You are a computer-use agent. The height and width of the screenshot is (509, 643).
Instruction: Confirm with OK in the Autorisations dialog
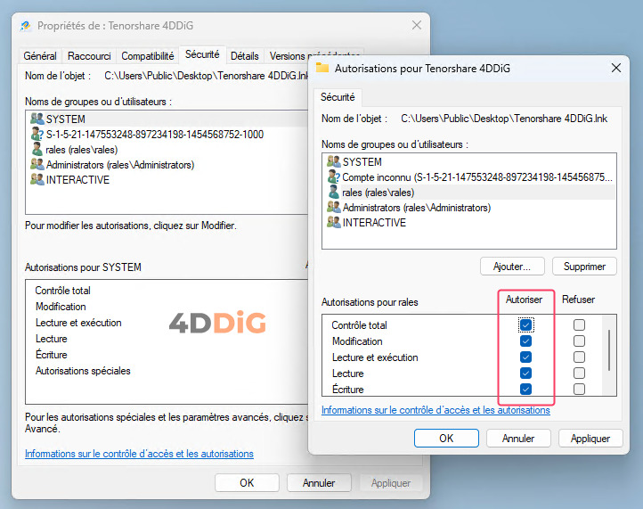[x=446, y=439]
